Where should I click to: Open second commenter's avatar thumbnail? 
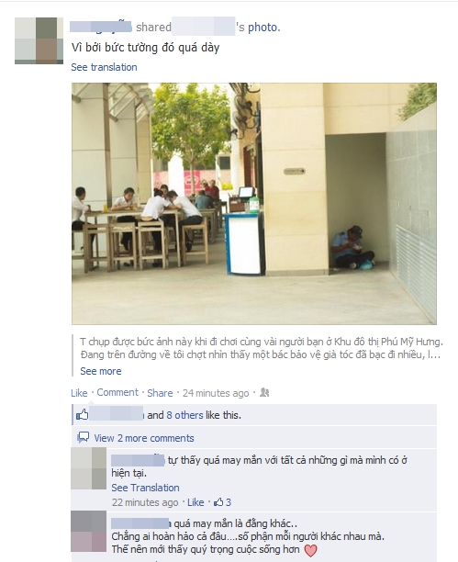pyautogui.click(x=88, y=531)
